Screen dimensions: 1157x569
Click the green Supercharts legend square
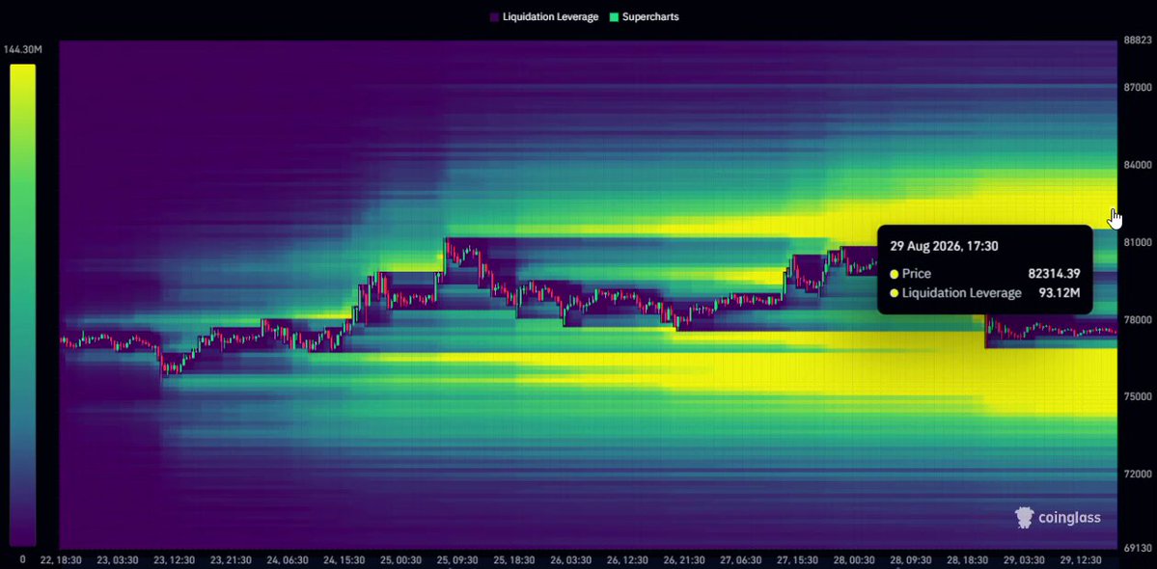614,17
